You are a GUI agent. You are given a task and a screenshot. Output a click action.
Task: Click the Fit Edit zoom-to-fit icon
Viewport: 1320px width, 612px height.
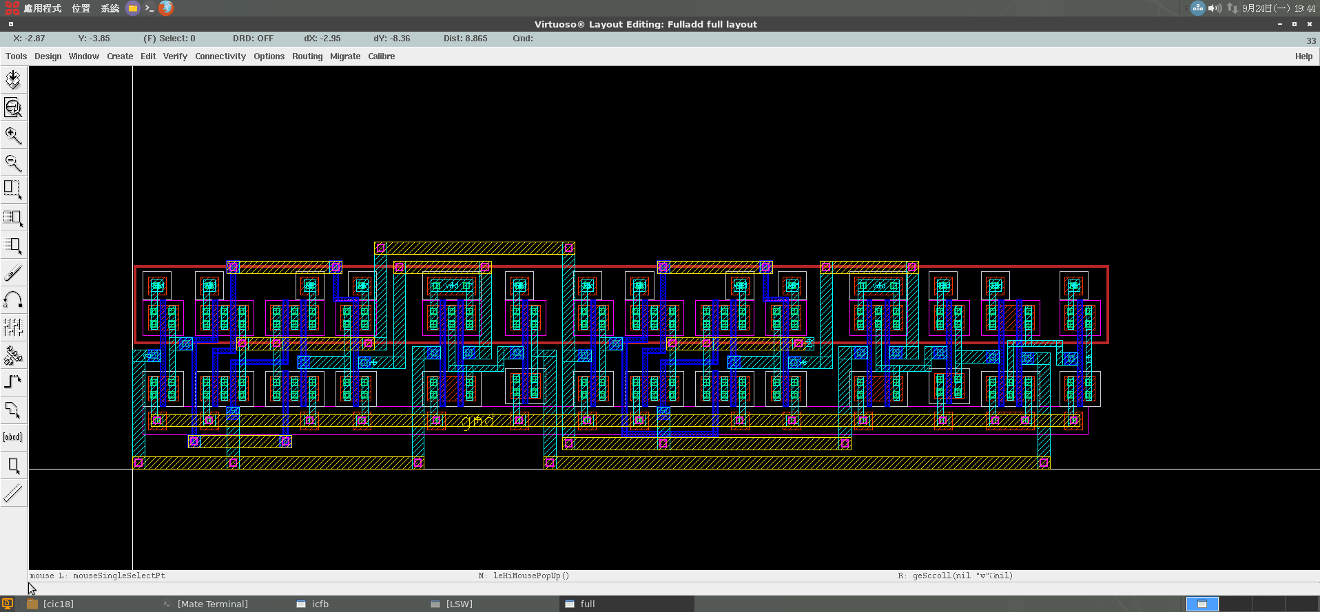(13, 107)
